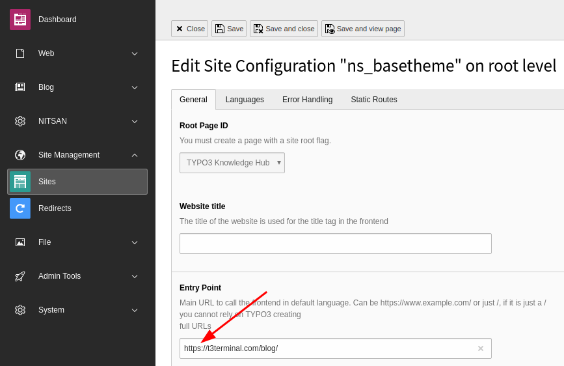Click the Save and view page icon

point(330,29)
